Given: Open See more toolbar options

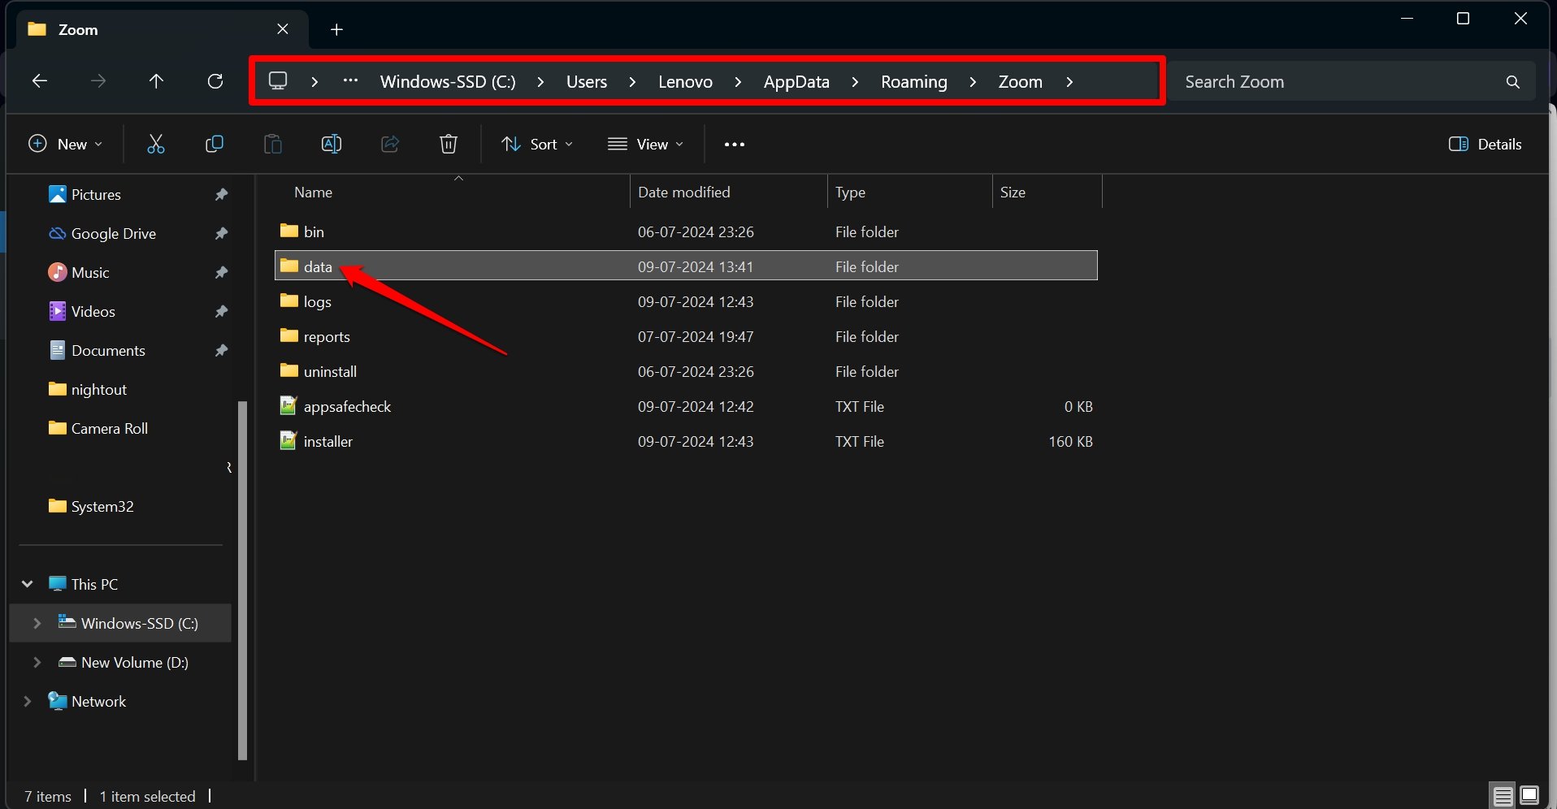Looking at the screenshot, I should click(x=734, y=144).
